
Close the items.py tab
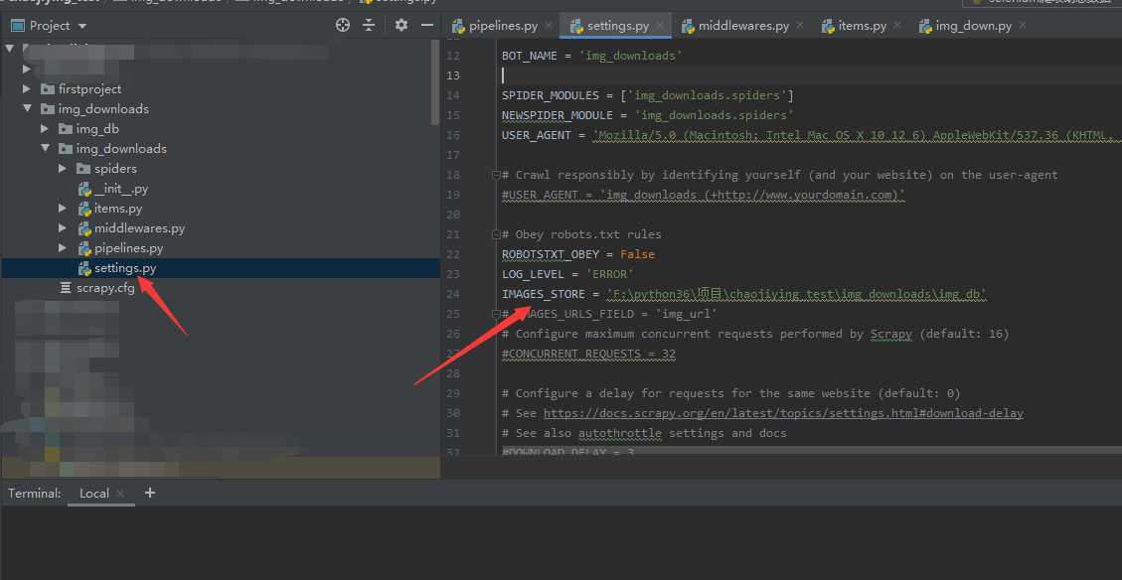(897, 25)
